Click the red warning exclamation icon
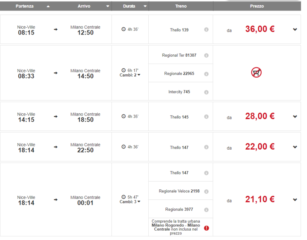307x240 pixels. point(206,228)
